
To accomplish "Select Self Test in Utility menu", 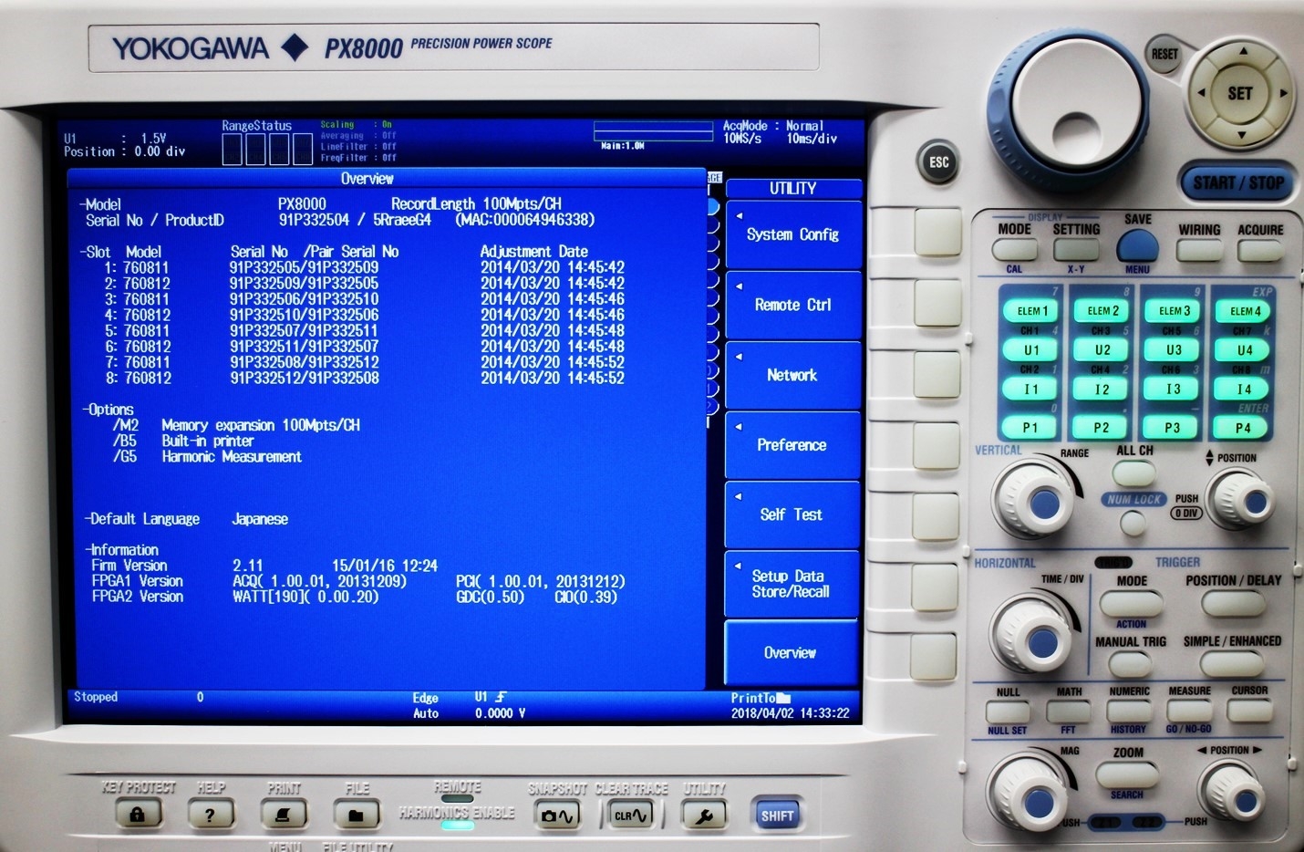I will (x=792, y=514).
